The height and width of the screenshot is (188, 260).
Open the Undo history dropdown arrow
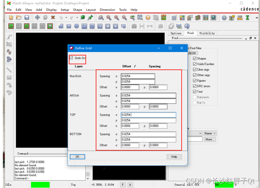point(66,17)
